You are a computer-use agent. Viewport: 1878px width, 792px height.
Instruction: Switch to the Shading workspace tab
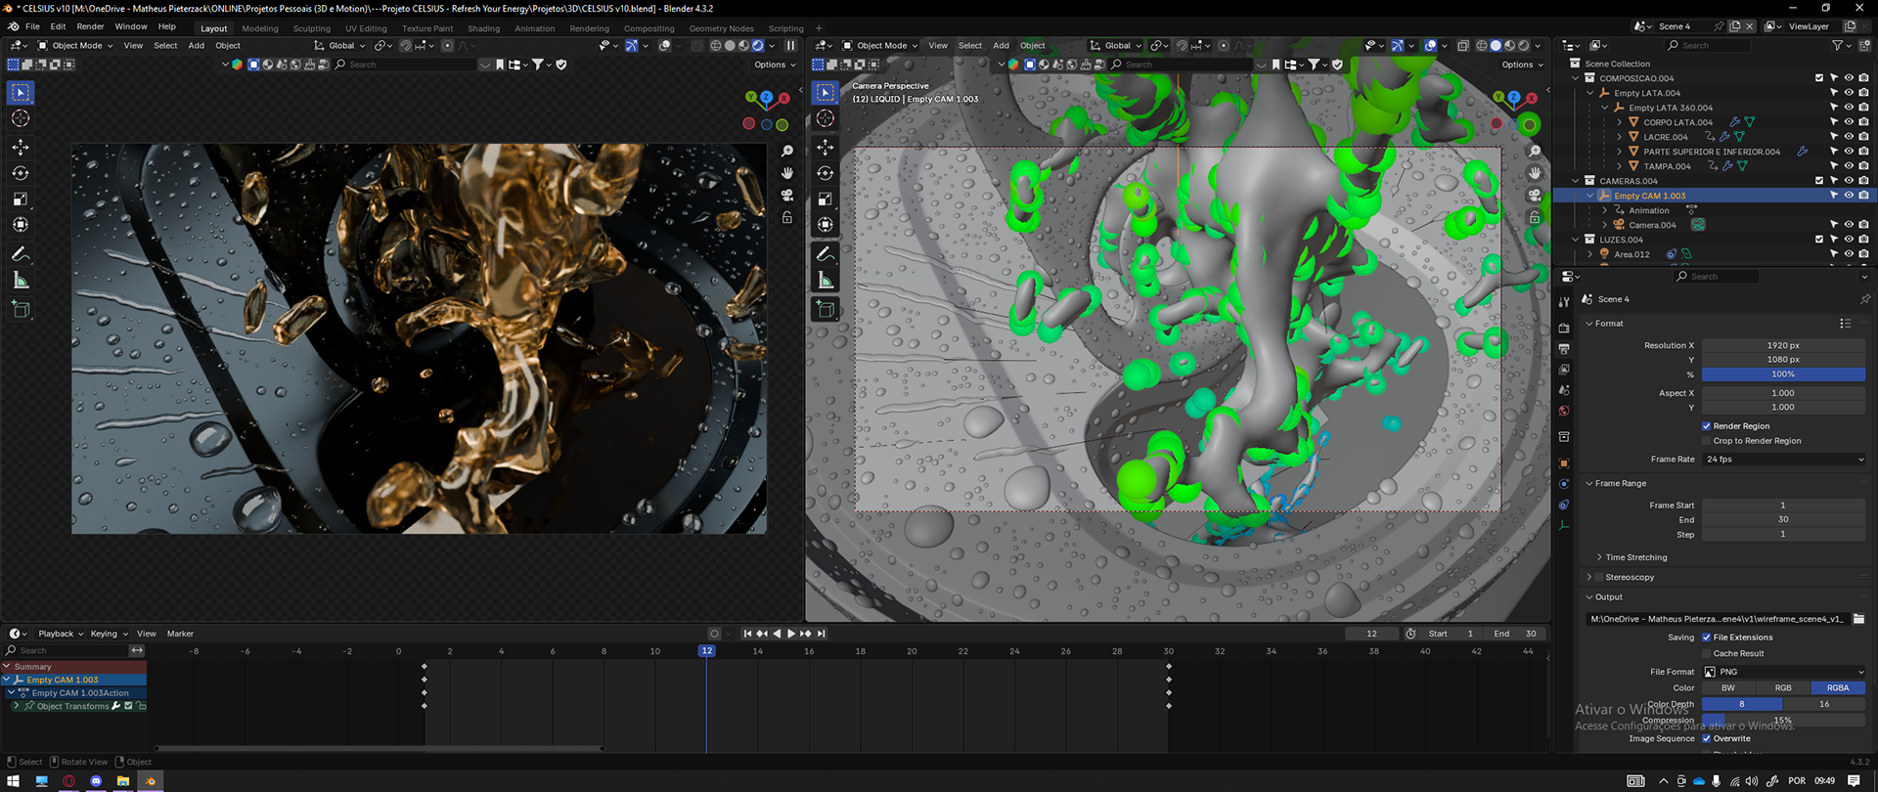point(483,28)
